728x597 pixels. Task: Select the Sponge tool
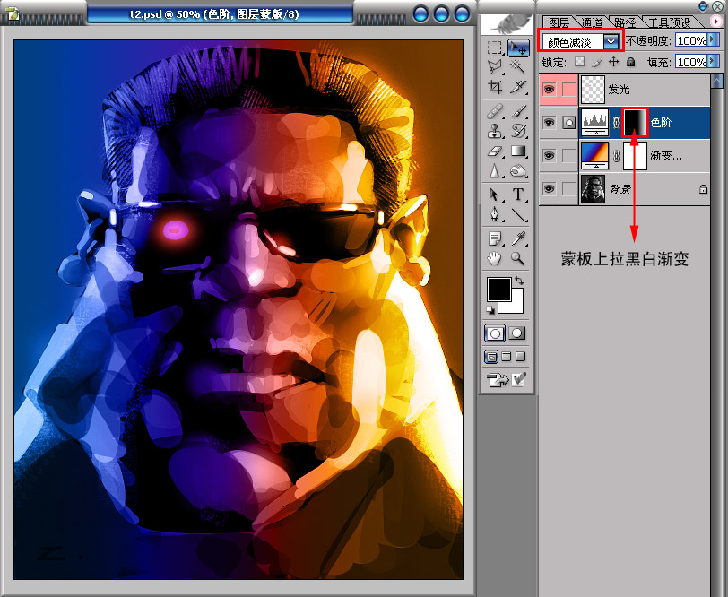pyautogui.click(x=518, y=171)
